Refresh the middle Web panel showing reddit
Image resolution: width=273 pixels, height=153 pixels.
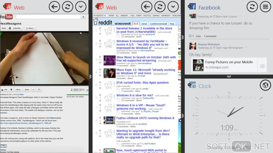(160, 7)
